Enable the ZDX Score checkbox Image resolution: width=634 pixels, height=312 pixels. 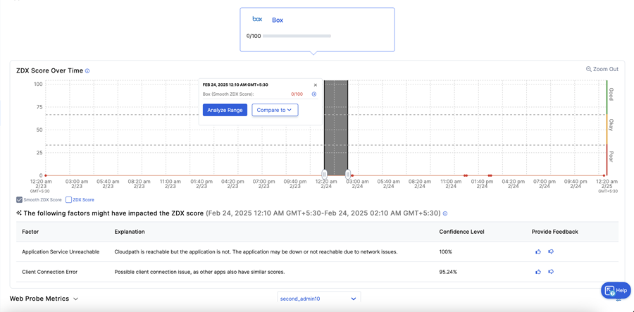tap(68, 200)
